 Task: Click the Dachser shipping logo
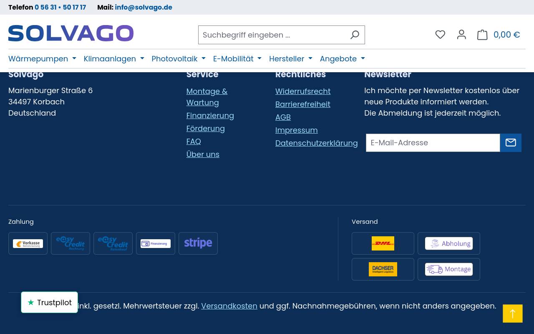tap(383, 269)
